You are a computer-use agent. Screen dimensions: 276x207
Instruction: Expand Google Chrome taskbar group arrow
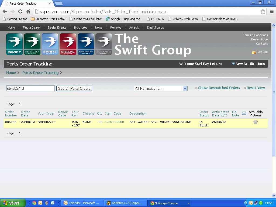(189, 203)
